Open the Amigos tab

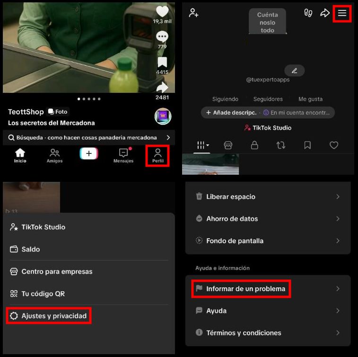(x=54, y=156)
